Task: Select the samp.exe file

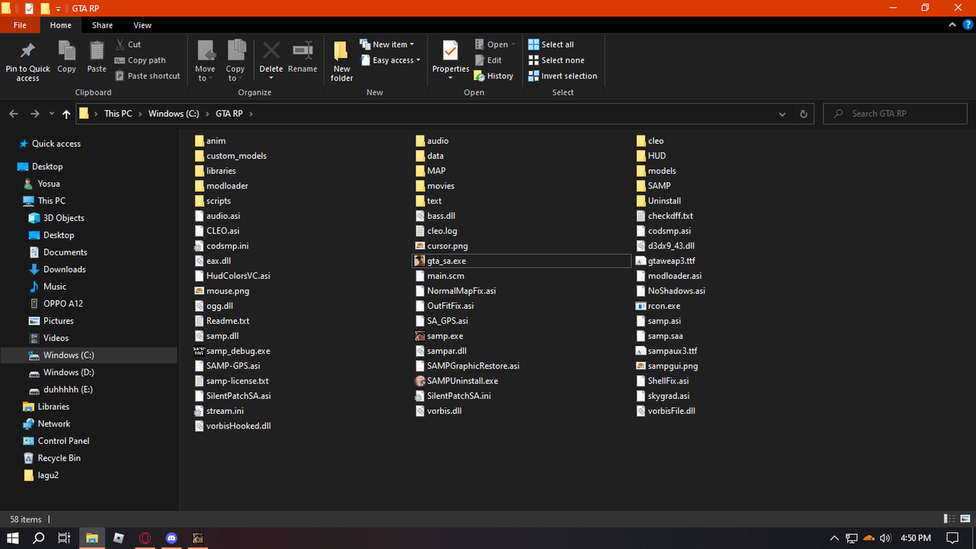Action: [445, 335]
